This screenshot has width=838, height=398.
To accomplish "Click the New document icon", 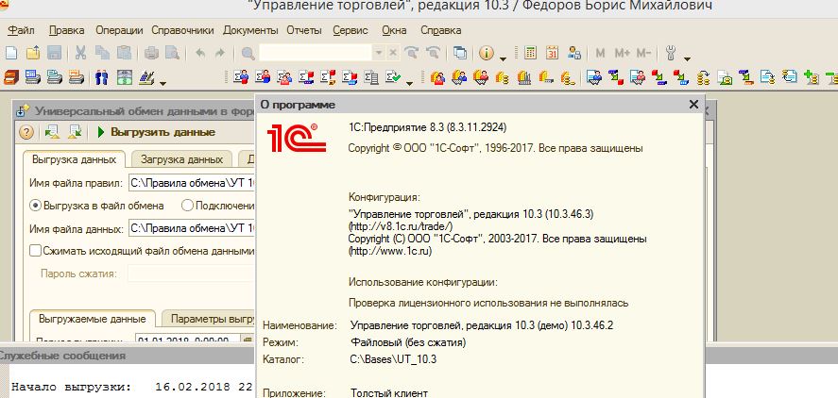I will point(11,53).
